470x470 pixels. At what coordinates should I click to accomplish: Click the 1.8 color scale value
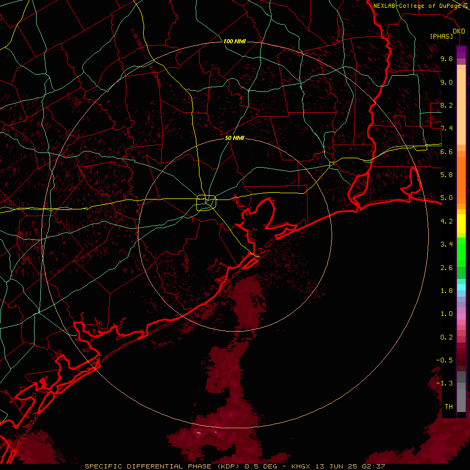click(x=446, y=291)
